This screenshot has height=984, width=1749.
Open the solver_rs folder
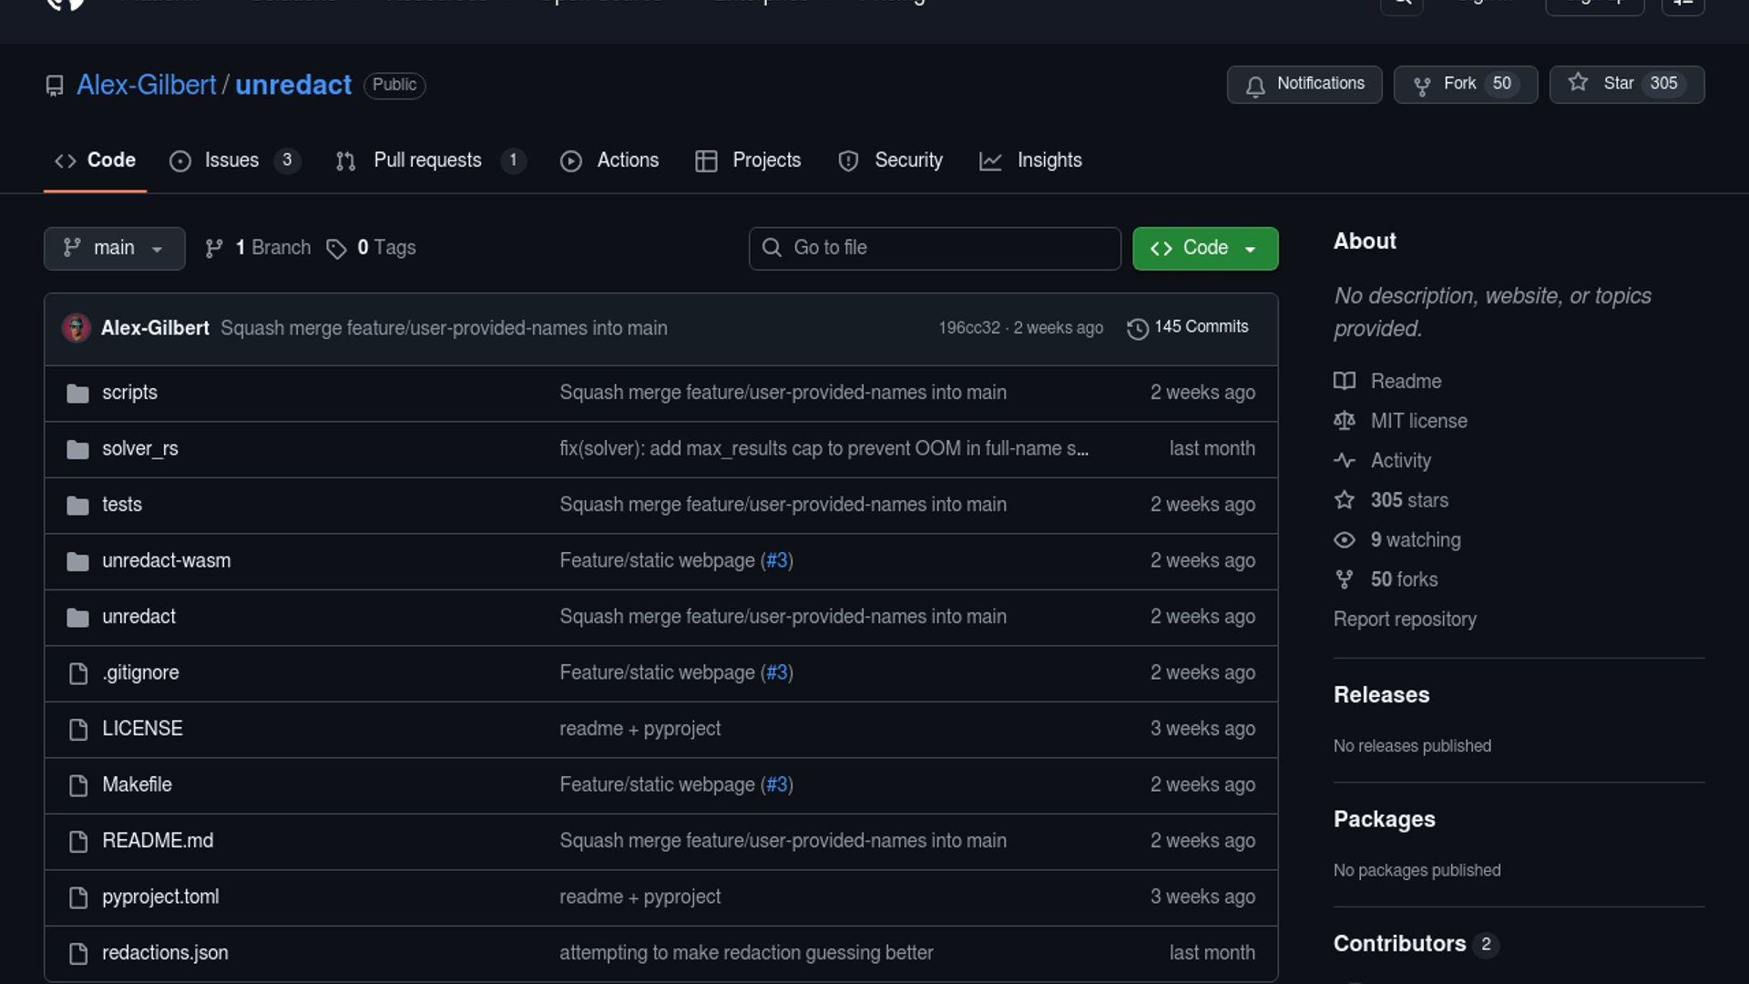pyautogui.click(x=140, y=448)
